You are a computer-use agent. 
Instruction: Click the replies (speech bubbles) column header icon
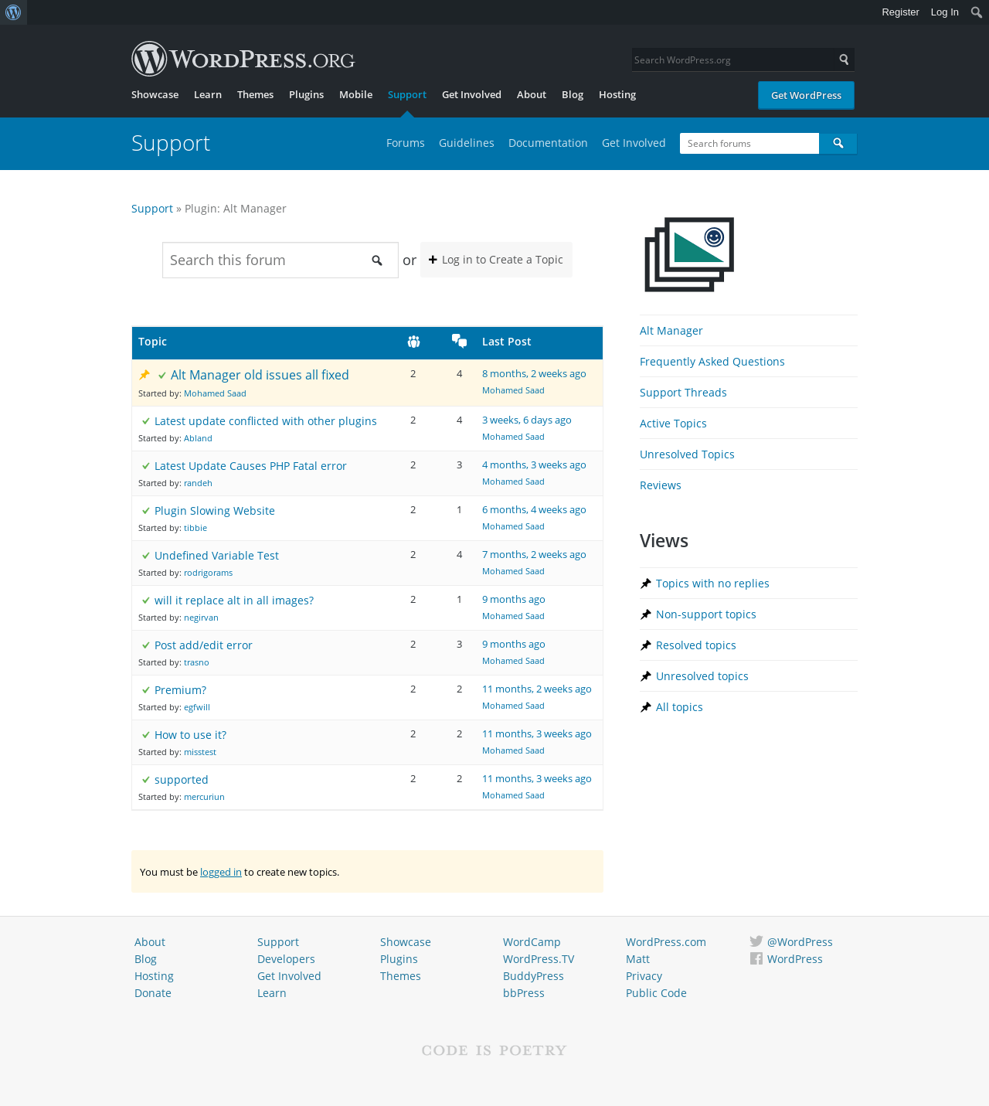[459, 341]
